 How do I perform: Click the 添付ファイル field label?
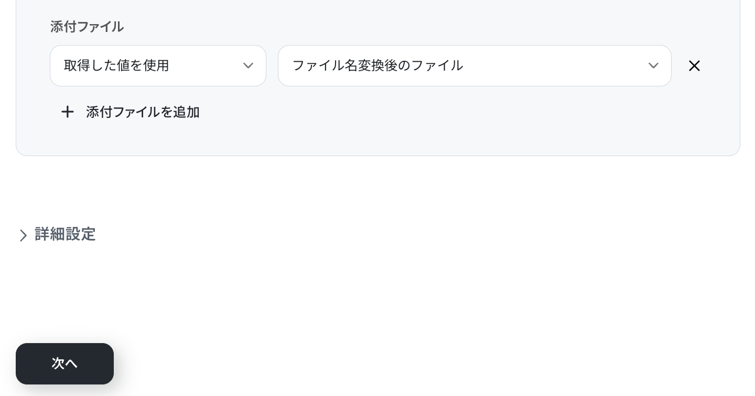(87, 27)
